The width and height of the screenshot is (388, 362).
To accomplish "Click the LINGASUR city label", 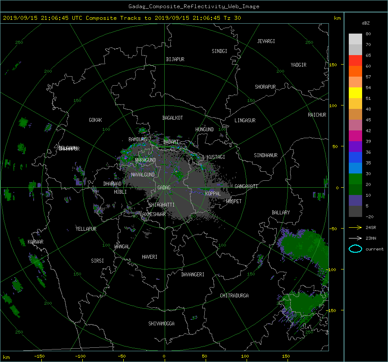I will 245,121.
